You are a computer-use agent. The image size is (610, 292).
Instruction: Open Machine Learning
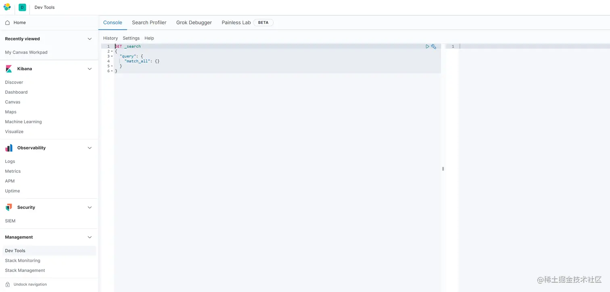(x=23, y=122)
